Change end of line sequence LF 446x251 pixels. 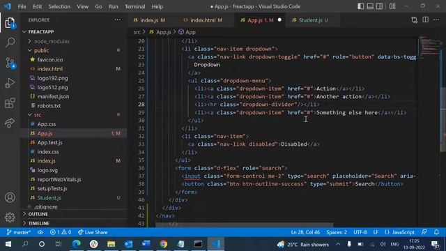pyautogui.click(x=376, y=232)
